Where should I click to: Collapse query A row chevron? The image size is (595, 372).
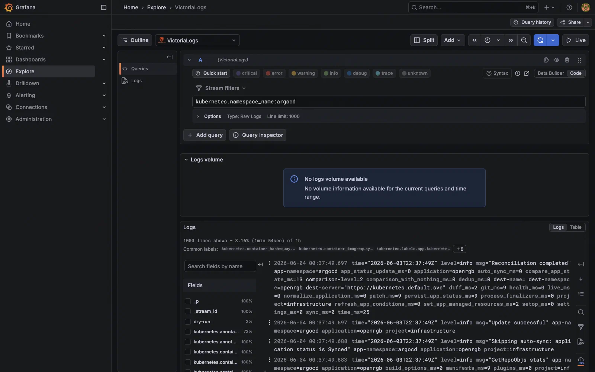[189, 60]
